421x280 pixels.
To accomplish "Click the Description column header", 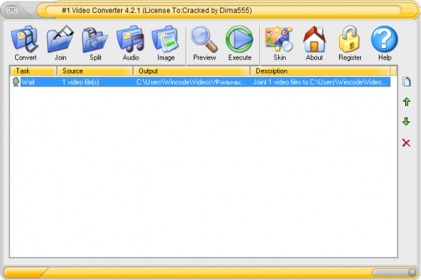I will point(320,71).
